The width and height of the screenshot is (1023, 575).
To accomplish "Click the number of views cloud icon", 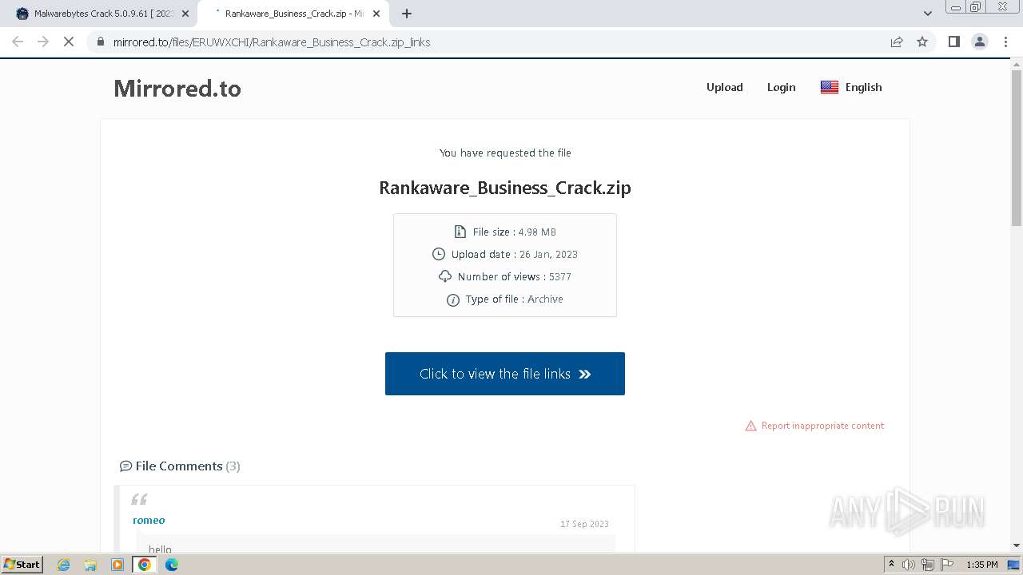I will (x=445, y=276).
